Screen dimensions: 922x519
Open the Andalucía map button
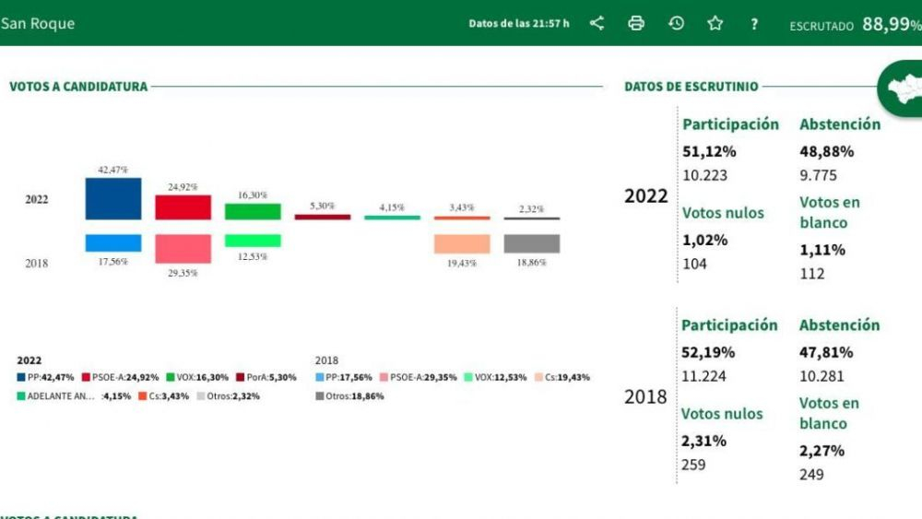[900, 88]
